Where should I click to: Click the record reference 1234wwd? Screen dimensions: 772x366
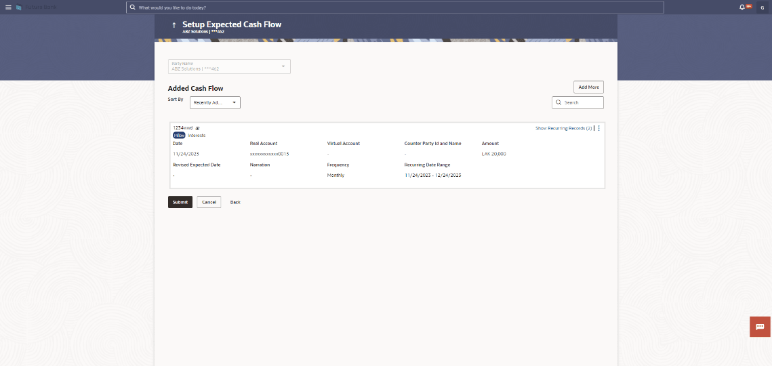click(x=182, y=127)
